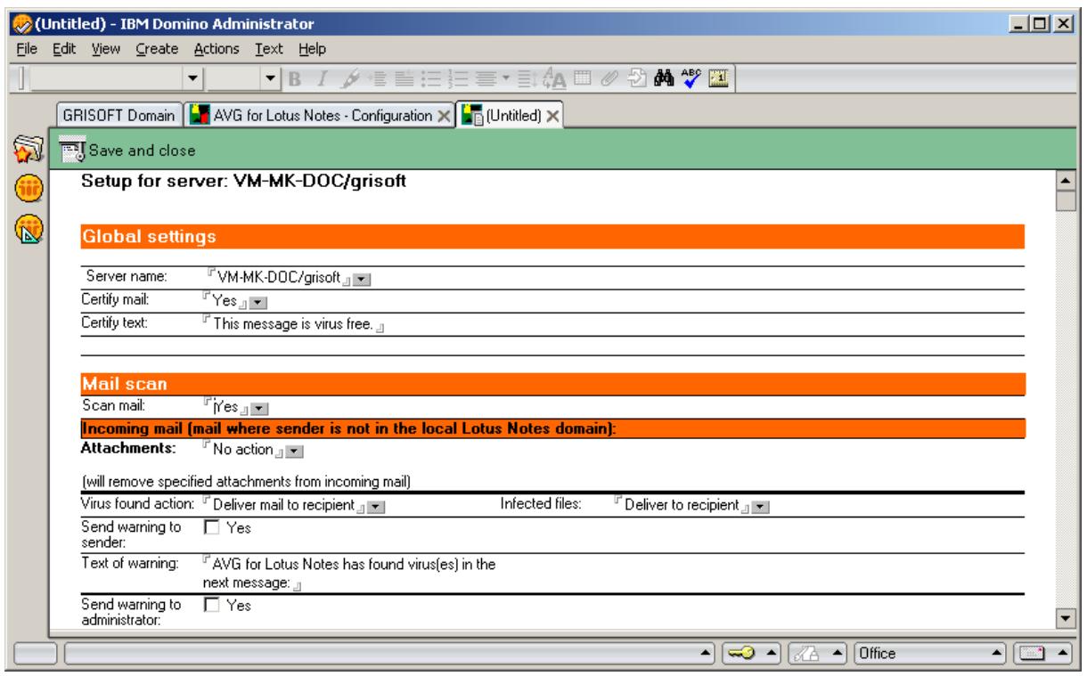This screenshot has height=676, width=1087.
Task: Click the Incoming mail section header
Action: pos(552,429)
